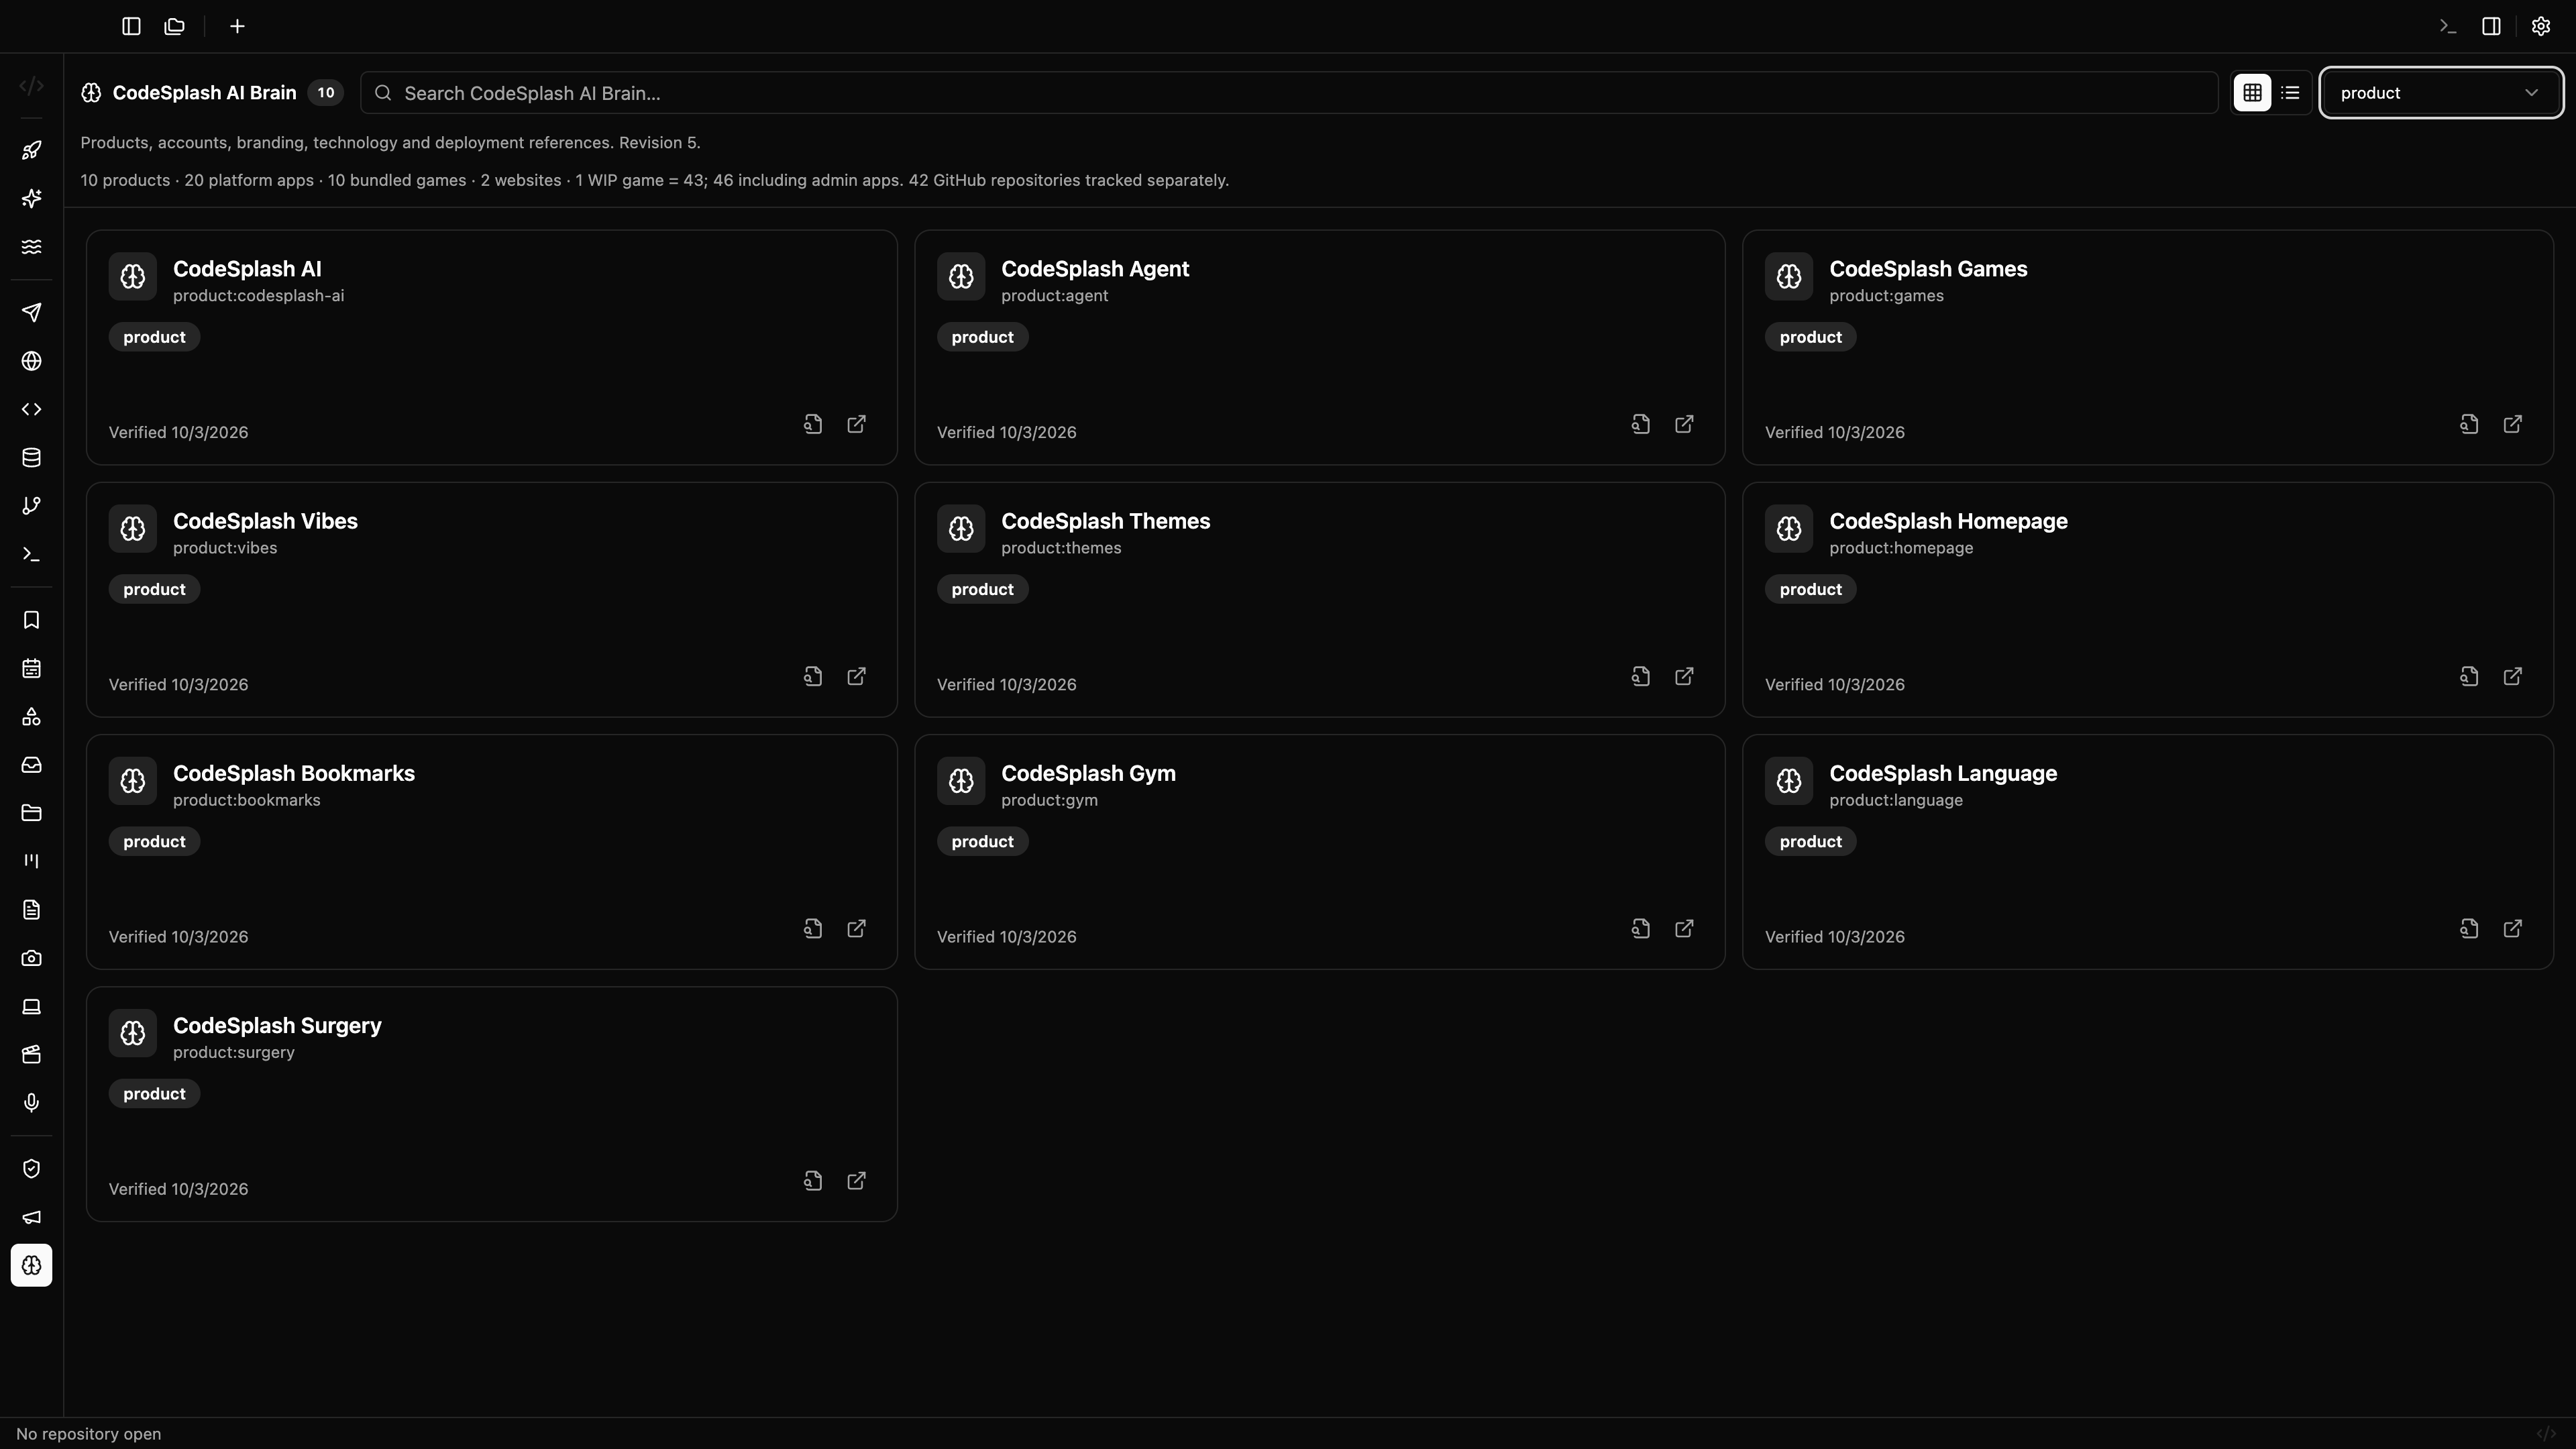Open the laptop icon in sidebar
The width and height of the screenshot is (2576, 1449).
click(31, 1006)
